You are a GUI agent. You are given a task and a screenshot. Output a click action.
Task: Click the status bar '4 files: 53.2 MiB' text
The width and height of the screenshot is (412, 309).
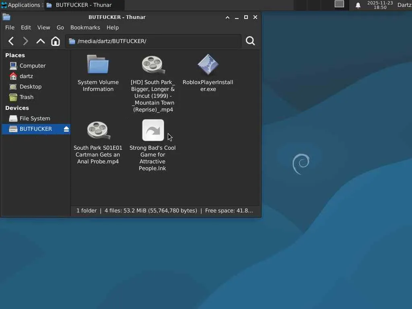point(151,211)
